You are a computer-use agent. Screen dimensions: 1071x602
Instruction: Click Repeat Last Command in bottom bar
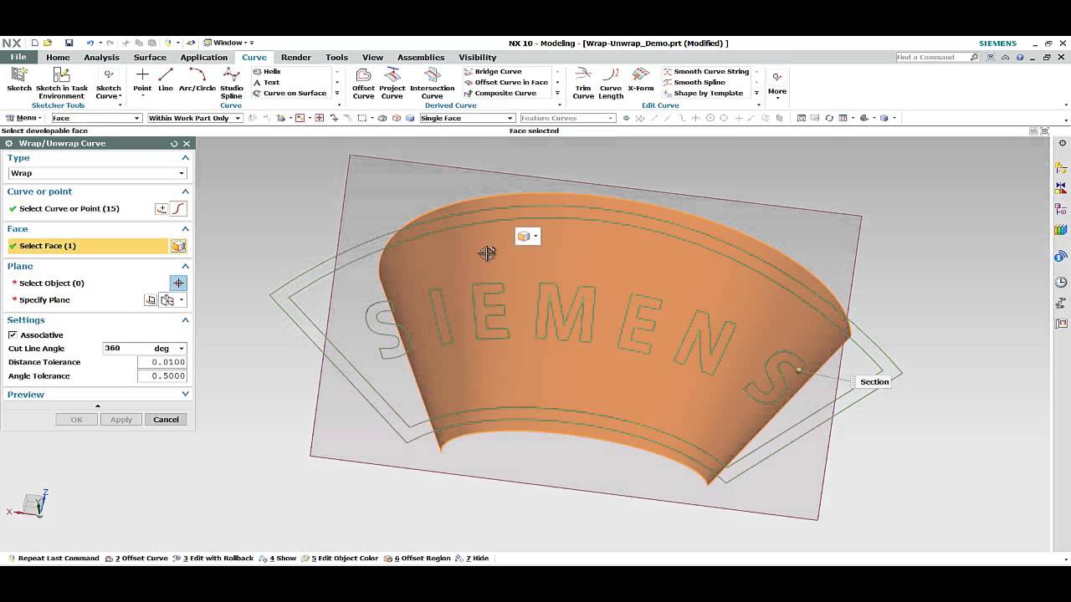pos(53,559)
